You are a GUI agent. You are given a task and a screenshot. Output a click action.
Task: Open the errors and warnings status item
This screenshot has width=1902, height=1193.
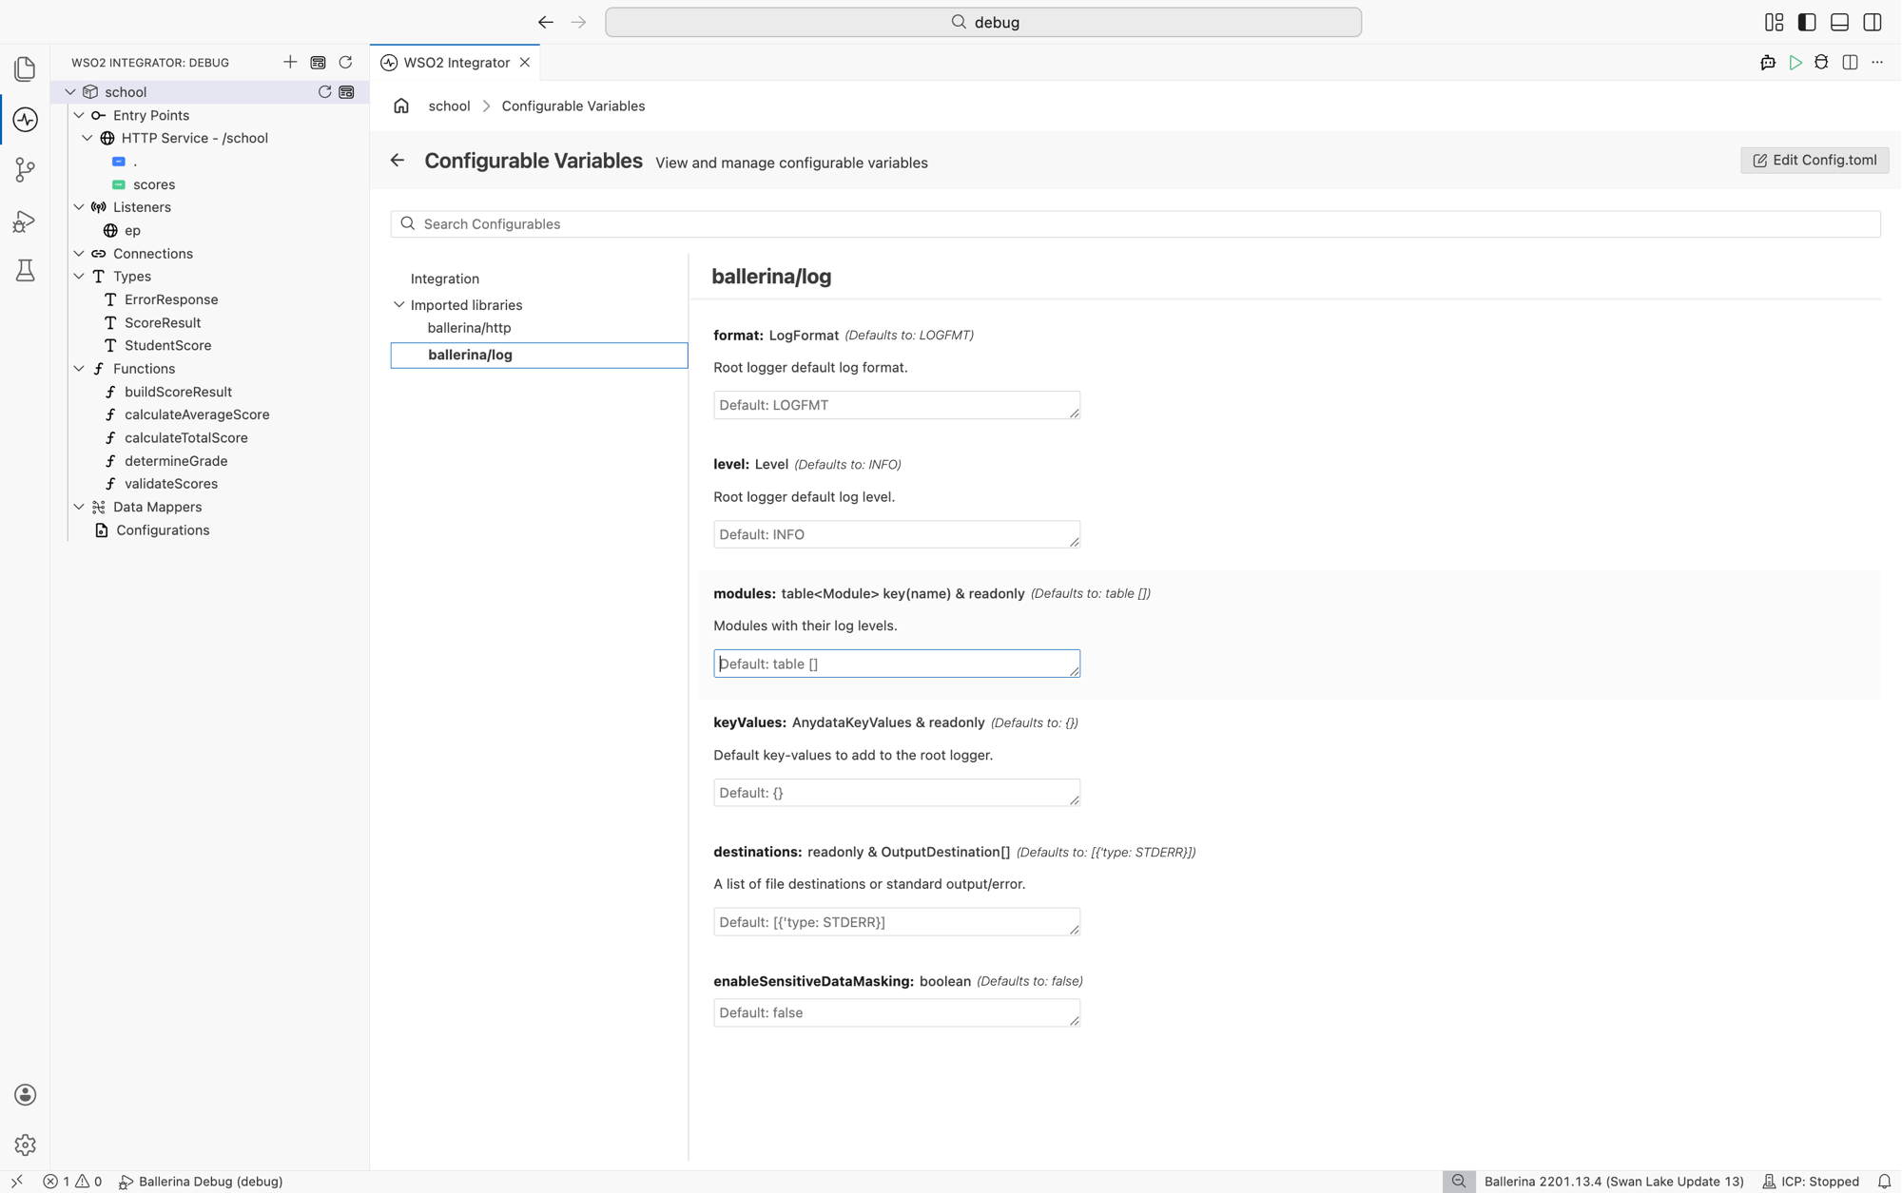(72, 1182)
